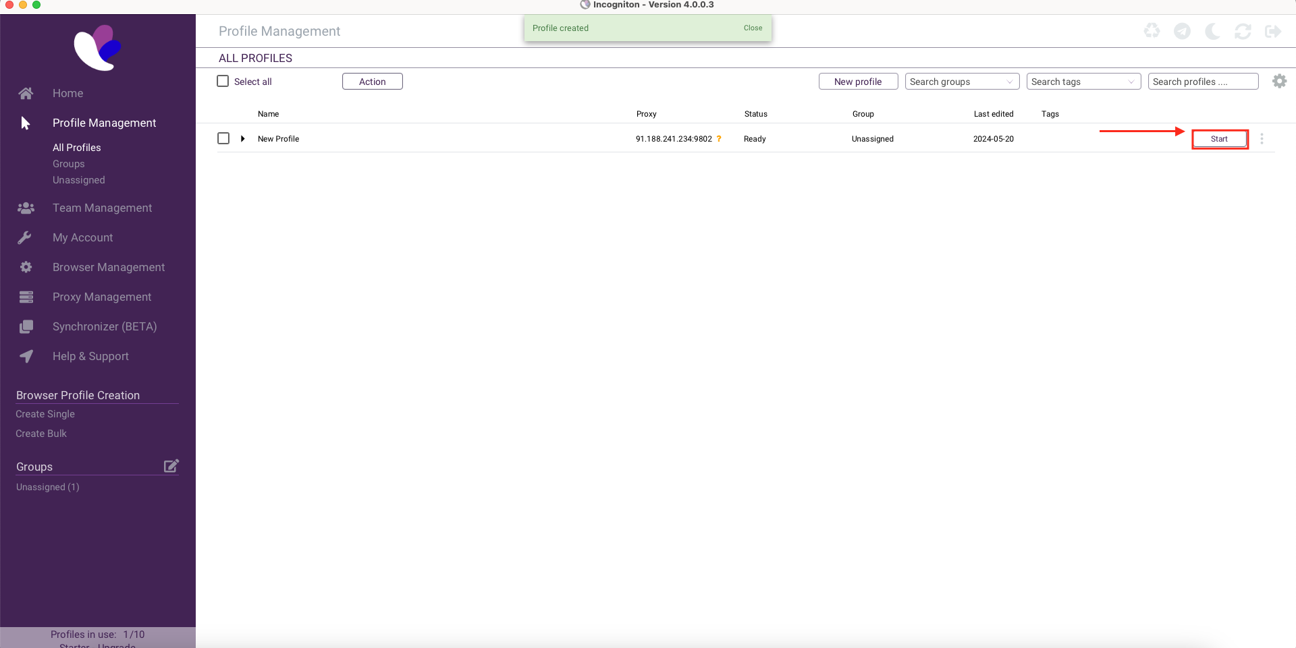Sort by the Group column header

863,114
